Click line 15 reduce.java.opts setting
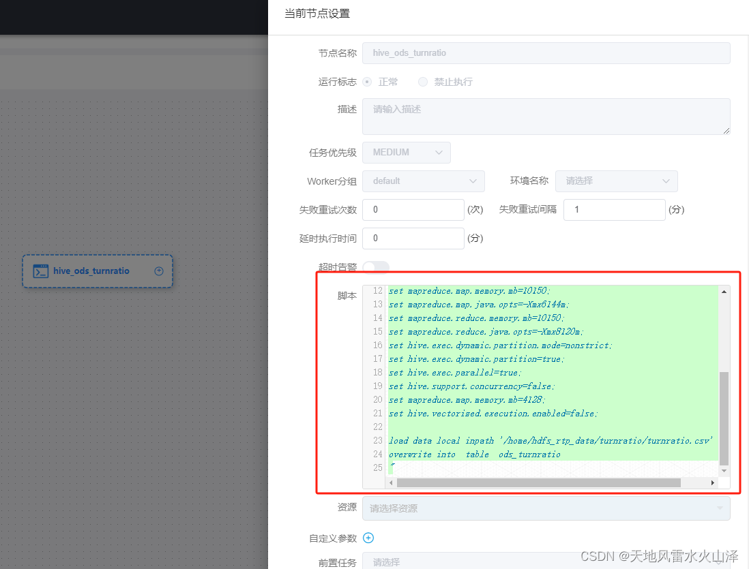 pos(486,332)
